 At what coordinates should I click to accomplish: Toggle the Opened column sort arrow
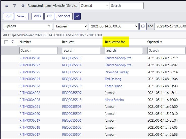tap(161, 42)
